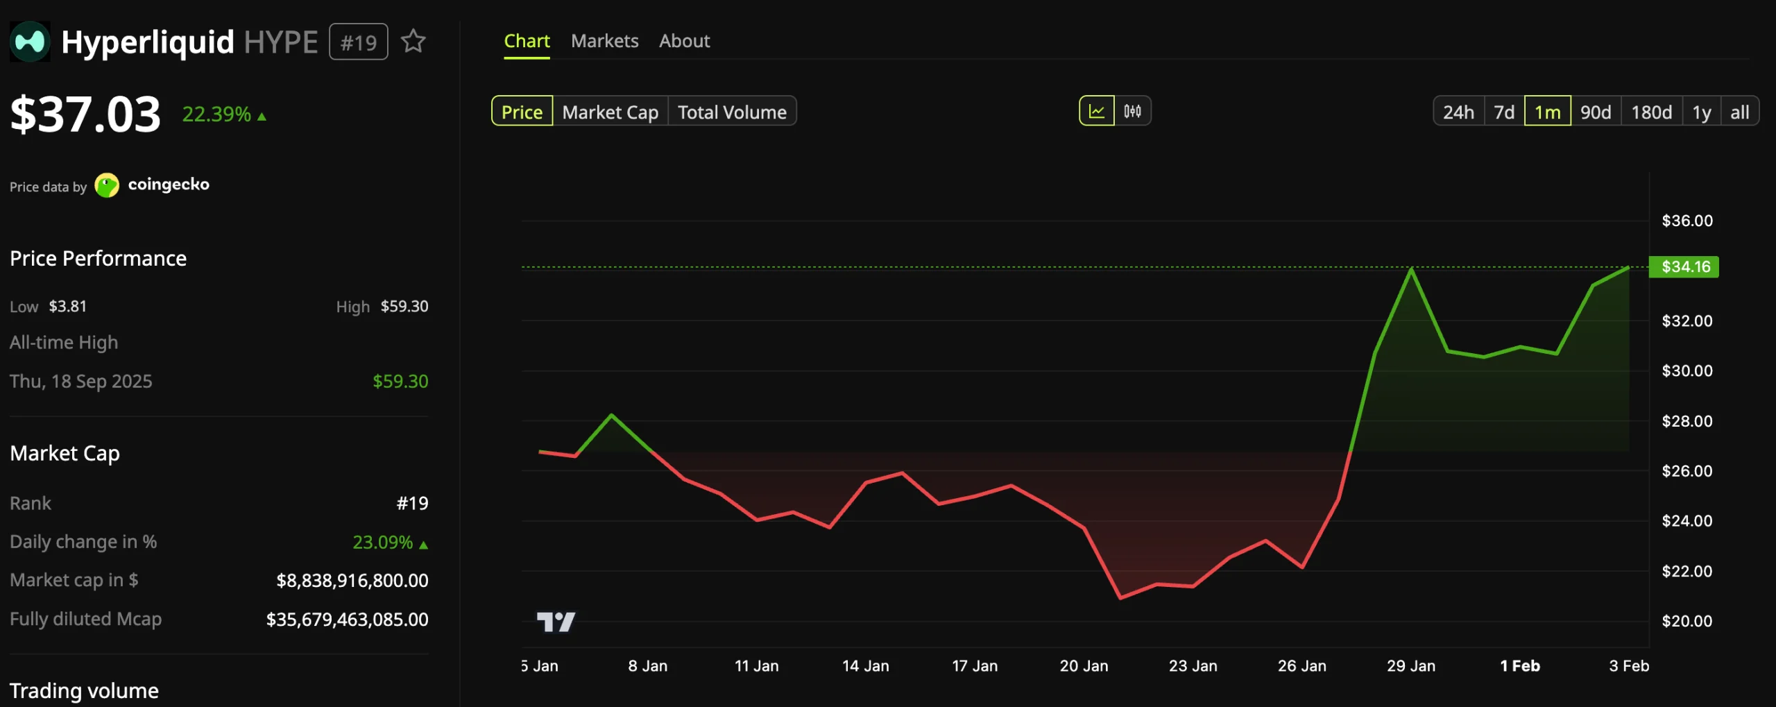The height and width of the screenshot is (707, 1776).
Task: Select the 90d timeframe
Action: click(x=1596, y=111)
